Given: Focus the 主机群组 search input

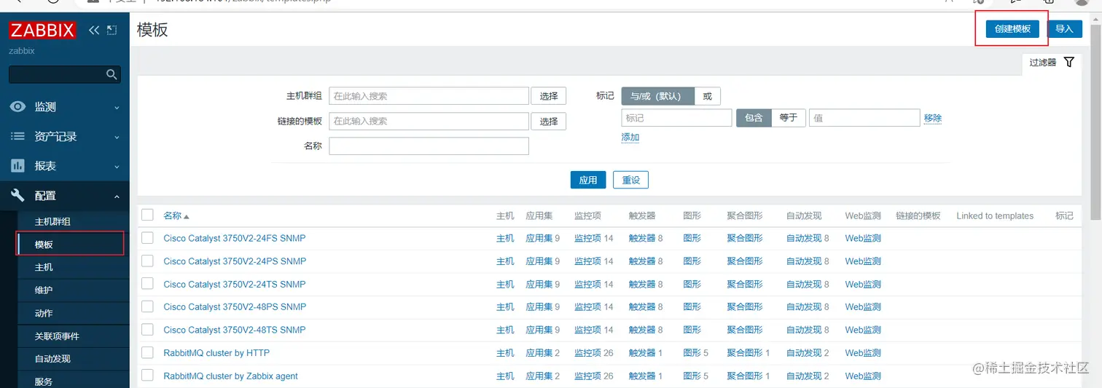Looking at the screenshot, I should [429, 96].
